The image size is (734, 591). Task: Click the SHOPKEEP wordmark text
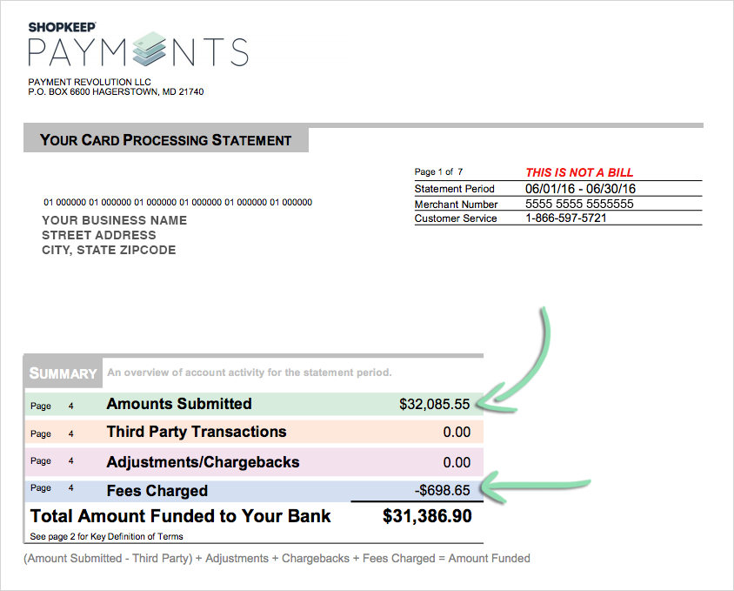click(62, 27)
